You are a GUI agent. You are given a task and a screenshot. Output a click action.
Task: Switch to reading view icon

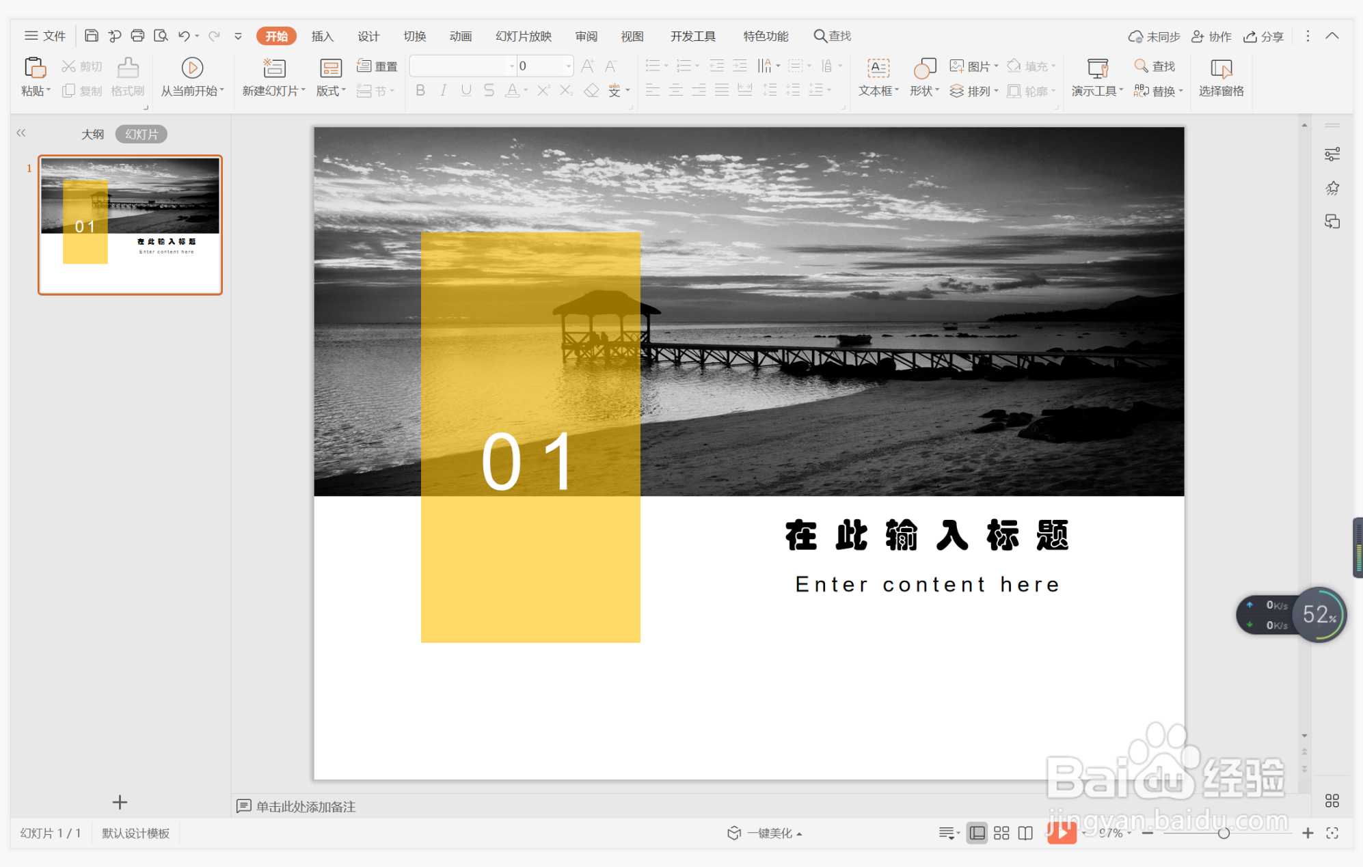coord(1025,833)
